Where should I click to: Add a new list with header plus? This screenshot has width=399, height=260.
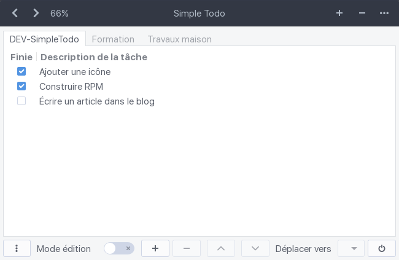click(339, 13)
